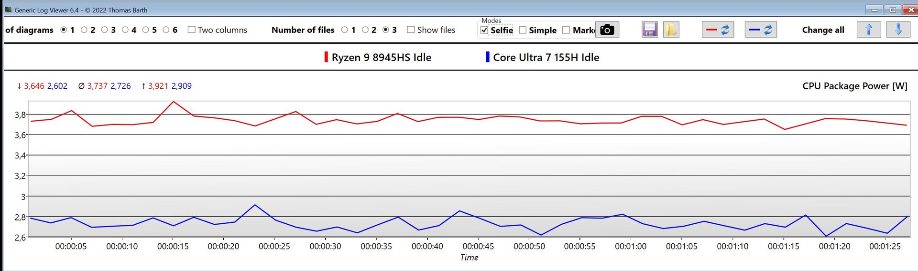Click the blue up arrow button
918x271 pixels.
(x=869, y=30)
